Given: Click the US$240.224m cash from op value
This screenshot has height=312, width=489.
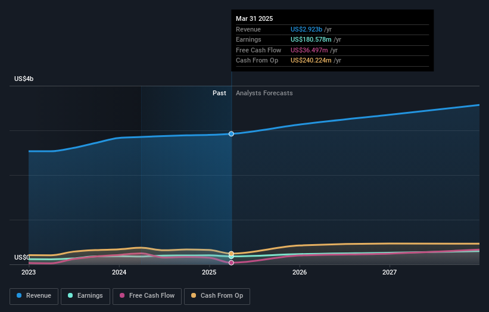Looking at the screenshot, I should [x=311, y=61].
